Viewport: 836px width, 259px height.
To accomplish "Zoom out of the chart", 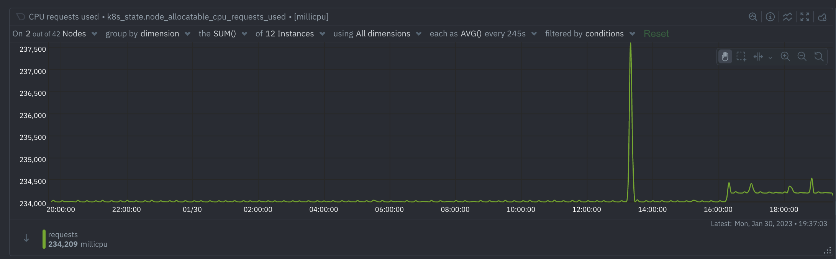I will 802,57.
